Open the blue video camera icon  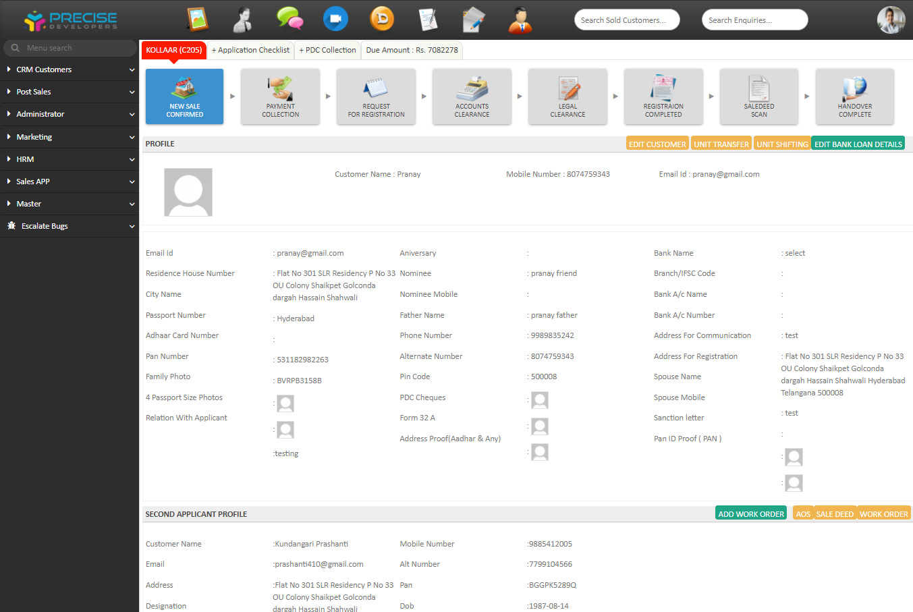pyautogui.click(x=335, y=20)
